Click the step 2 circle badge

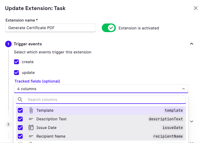[8, 124]
